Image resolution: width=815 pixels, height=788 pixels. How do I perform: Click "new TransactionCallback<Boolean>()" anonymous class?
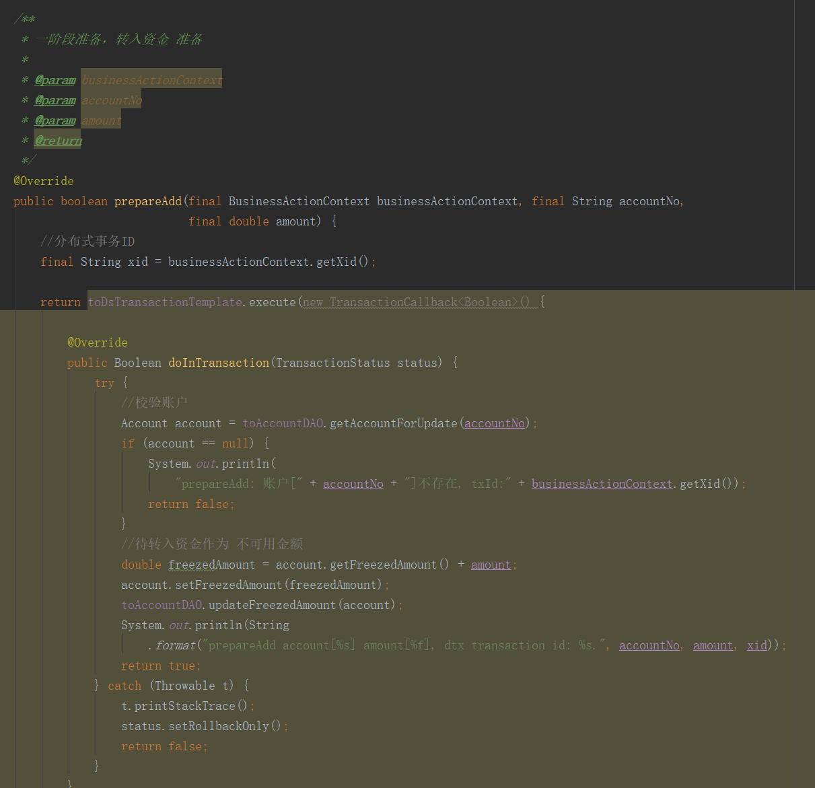[417, 302]
